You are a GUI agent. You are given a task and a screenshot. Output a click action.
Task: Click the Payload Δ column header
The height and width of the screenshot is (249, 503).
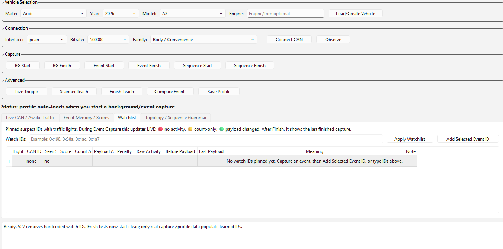pos(104,151)
